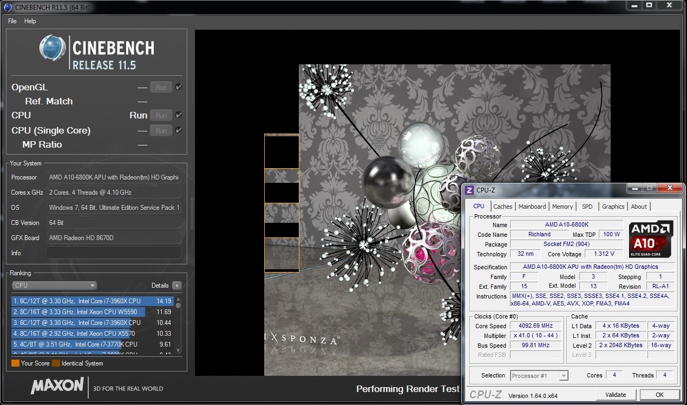Image resolution: width=687 pixels, height=405 pixels.
Task: Click the AMD A10 logo badge
Action: (x=651, y=238)
